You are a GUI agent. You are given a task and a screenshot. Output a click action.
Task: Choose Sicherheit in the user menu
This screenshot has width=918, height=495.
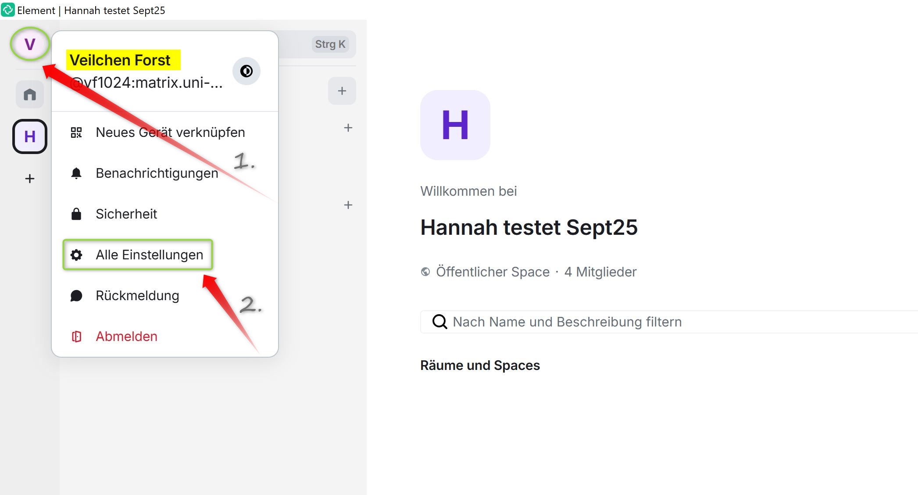[x=126, y=214]
